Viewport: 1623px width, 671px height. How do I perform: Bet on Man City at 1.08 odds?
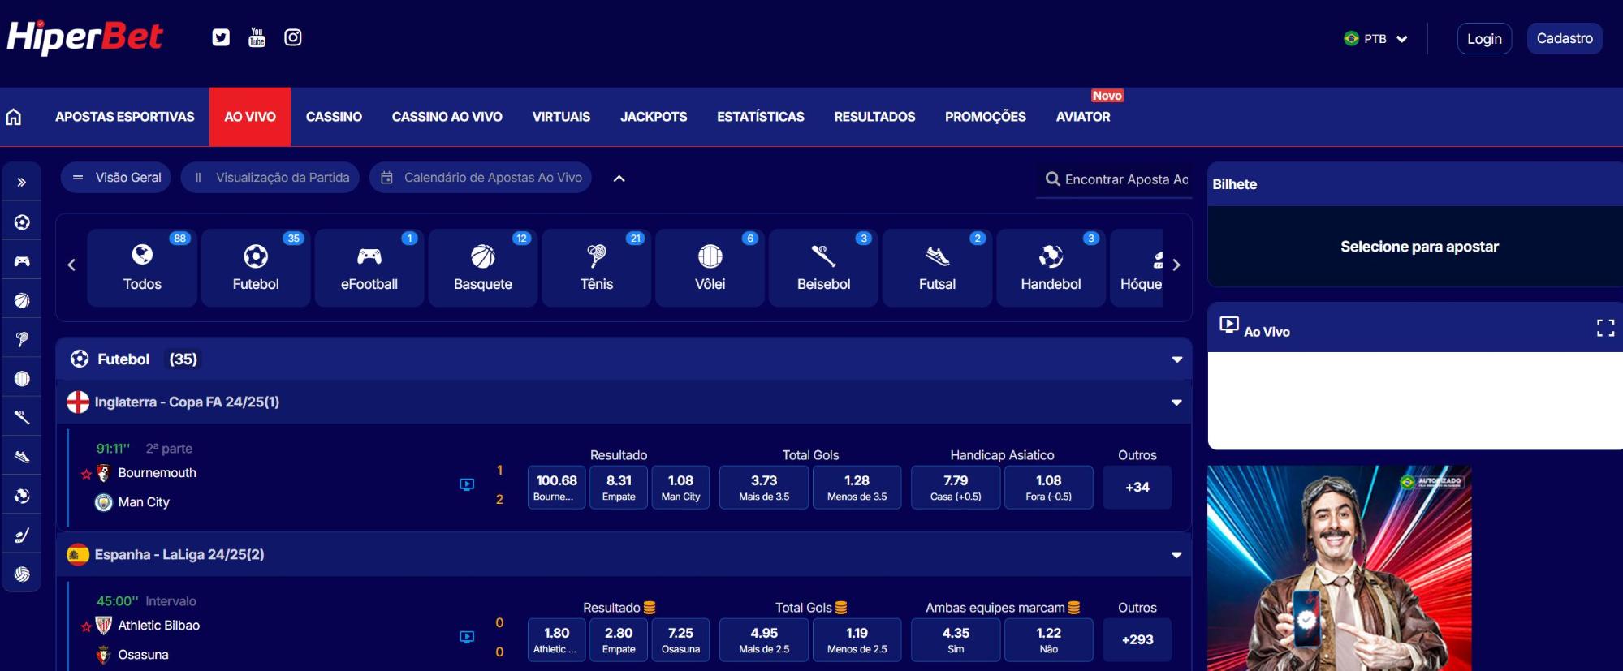pos(680,487)
